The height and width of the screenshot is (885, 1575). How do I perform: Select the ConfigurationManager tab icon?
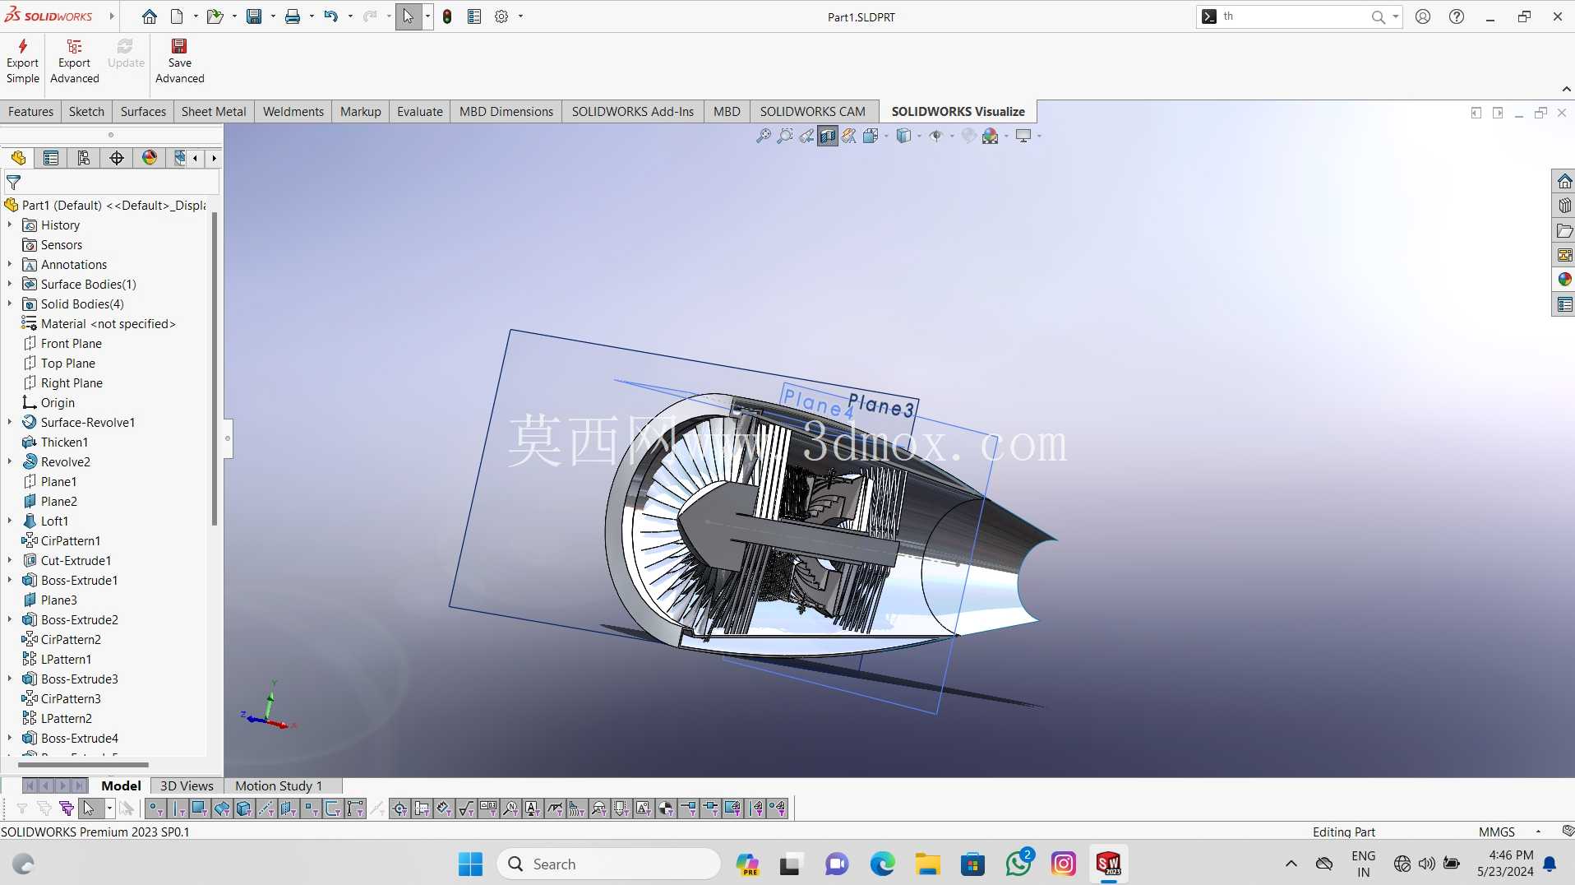(84, 158)
